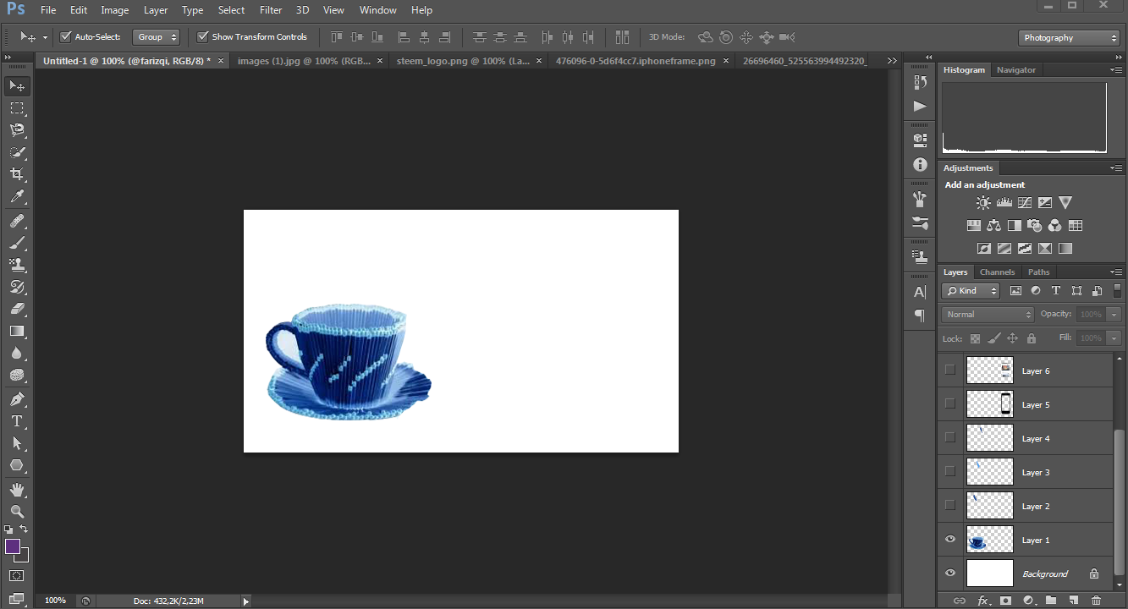Show Layer 3 visibility
The height and width of the screenshot is (609, 1128).
click(x=949, y=471)
